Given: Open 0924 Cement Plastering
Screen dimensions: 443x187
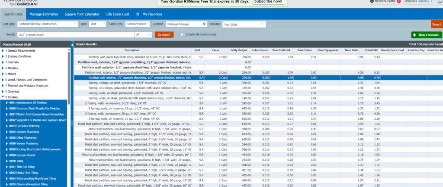Looking at the screenshot, I should tap(24, 132).
